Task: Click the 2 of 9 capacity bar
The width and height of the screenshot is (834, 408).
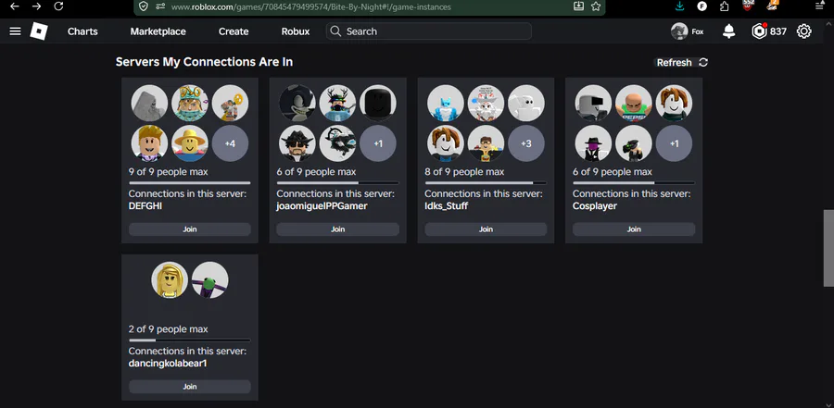Action: [190, 340]
